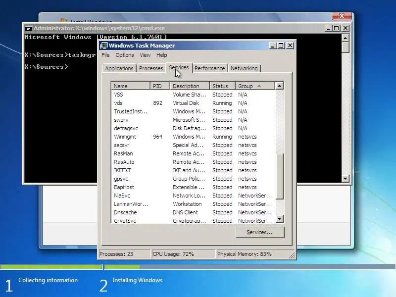Viewport: 396px width, 297px height.
Task: Sort services by PID column header
Action: point(160,86)
